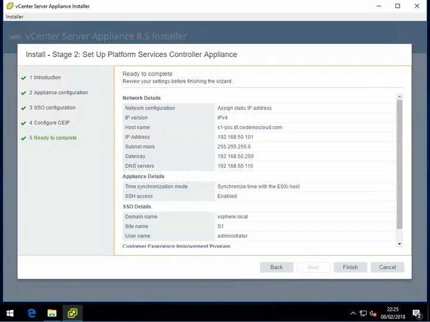Click the vCenter installer taskbar icon

(73, 313)
